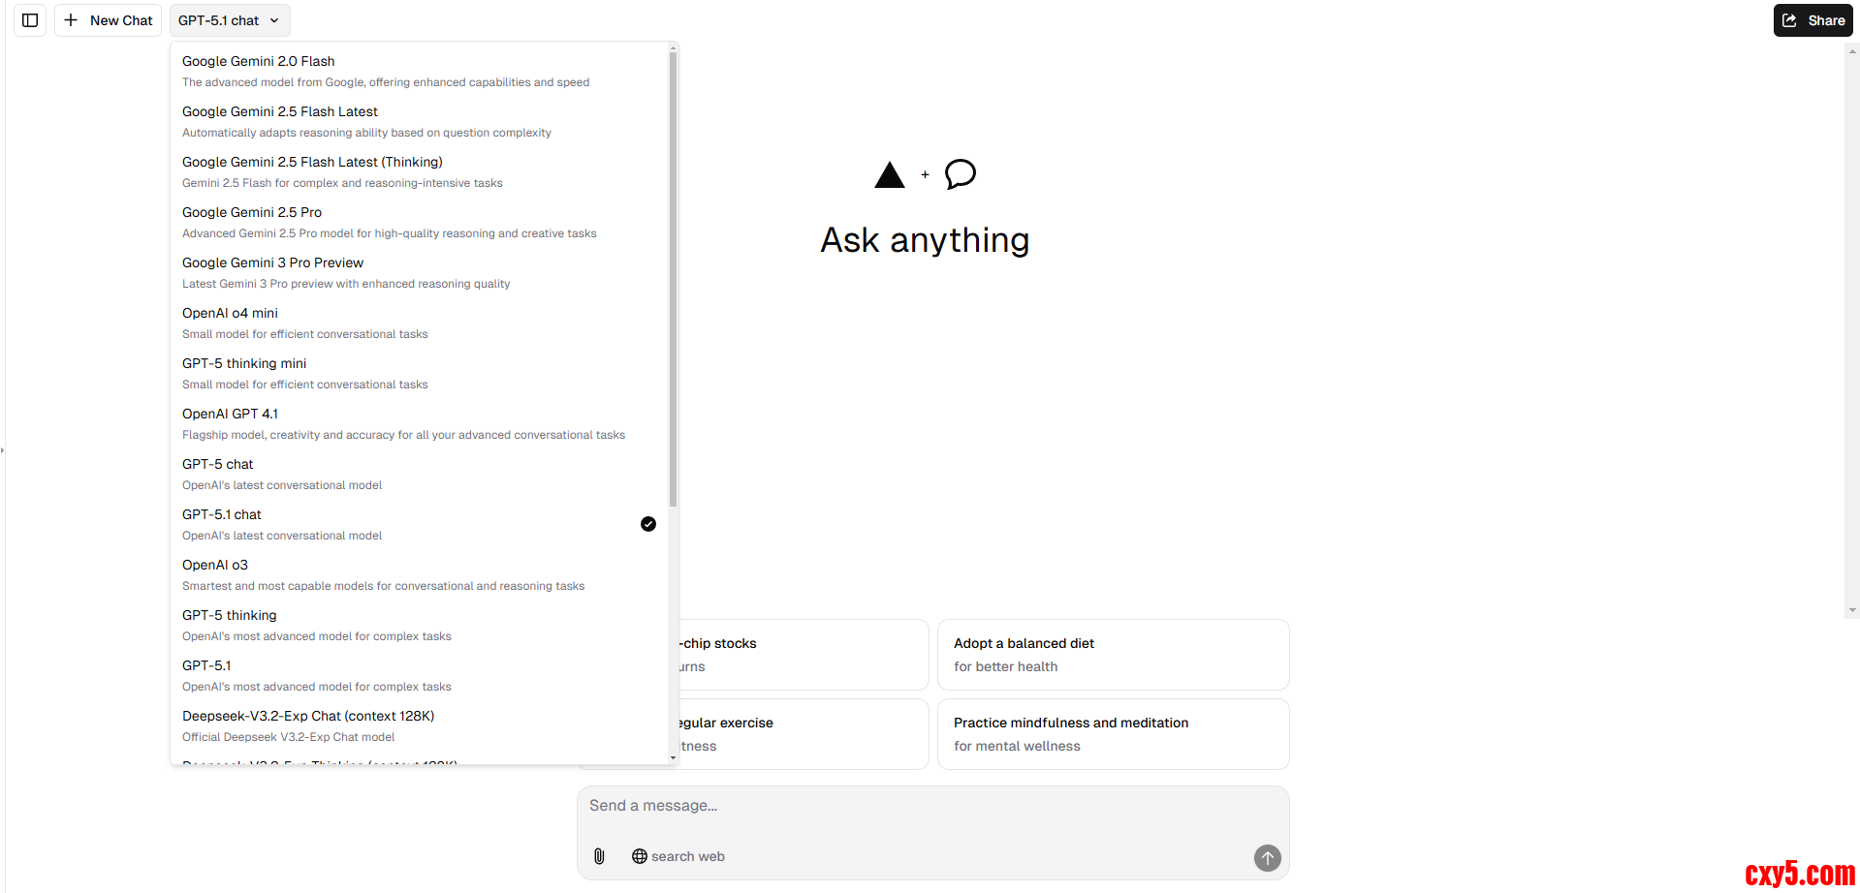This screenshot has width=1860, height=893.
Task: Click the paperclip attachment icon
Action: pos(599,856)
